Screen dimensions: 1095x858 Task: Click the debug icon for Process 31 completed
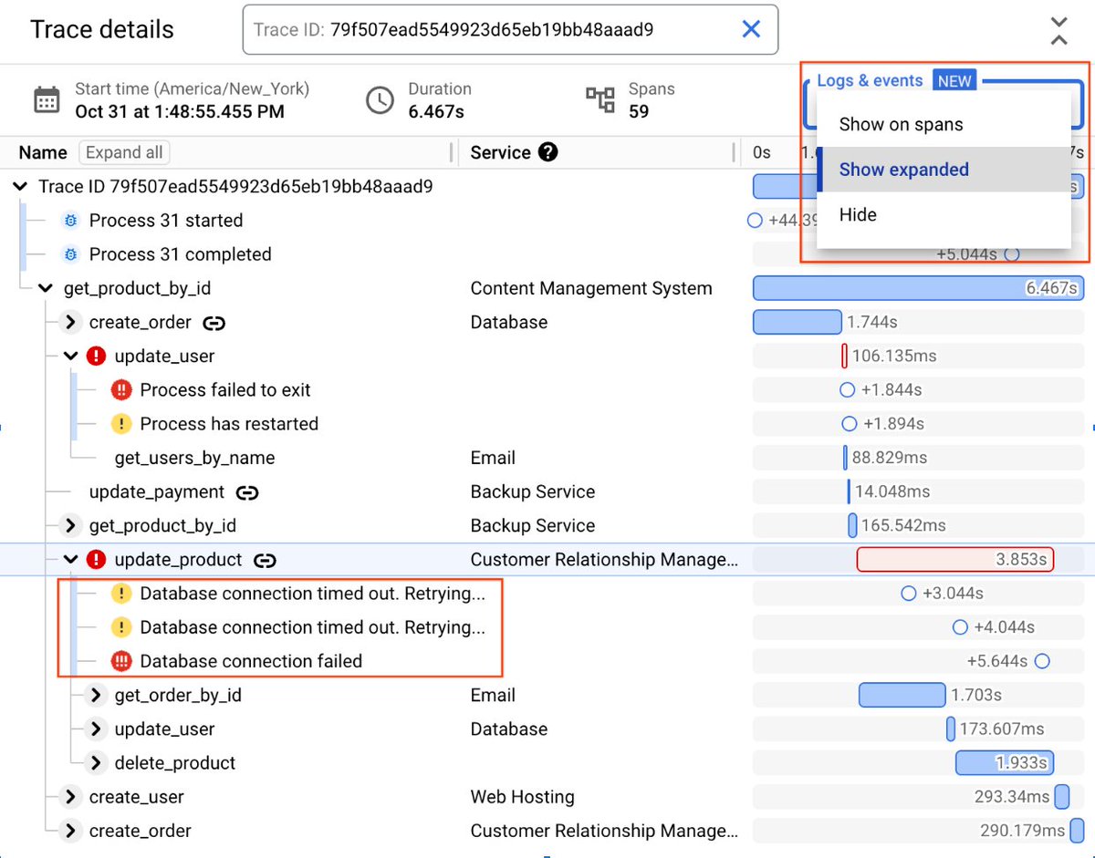pyautogui.click(x=70, y=254)
